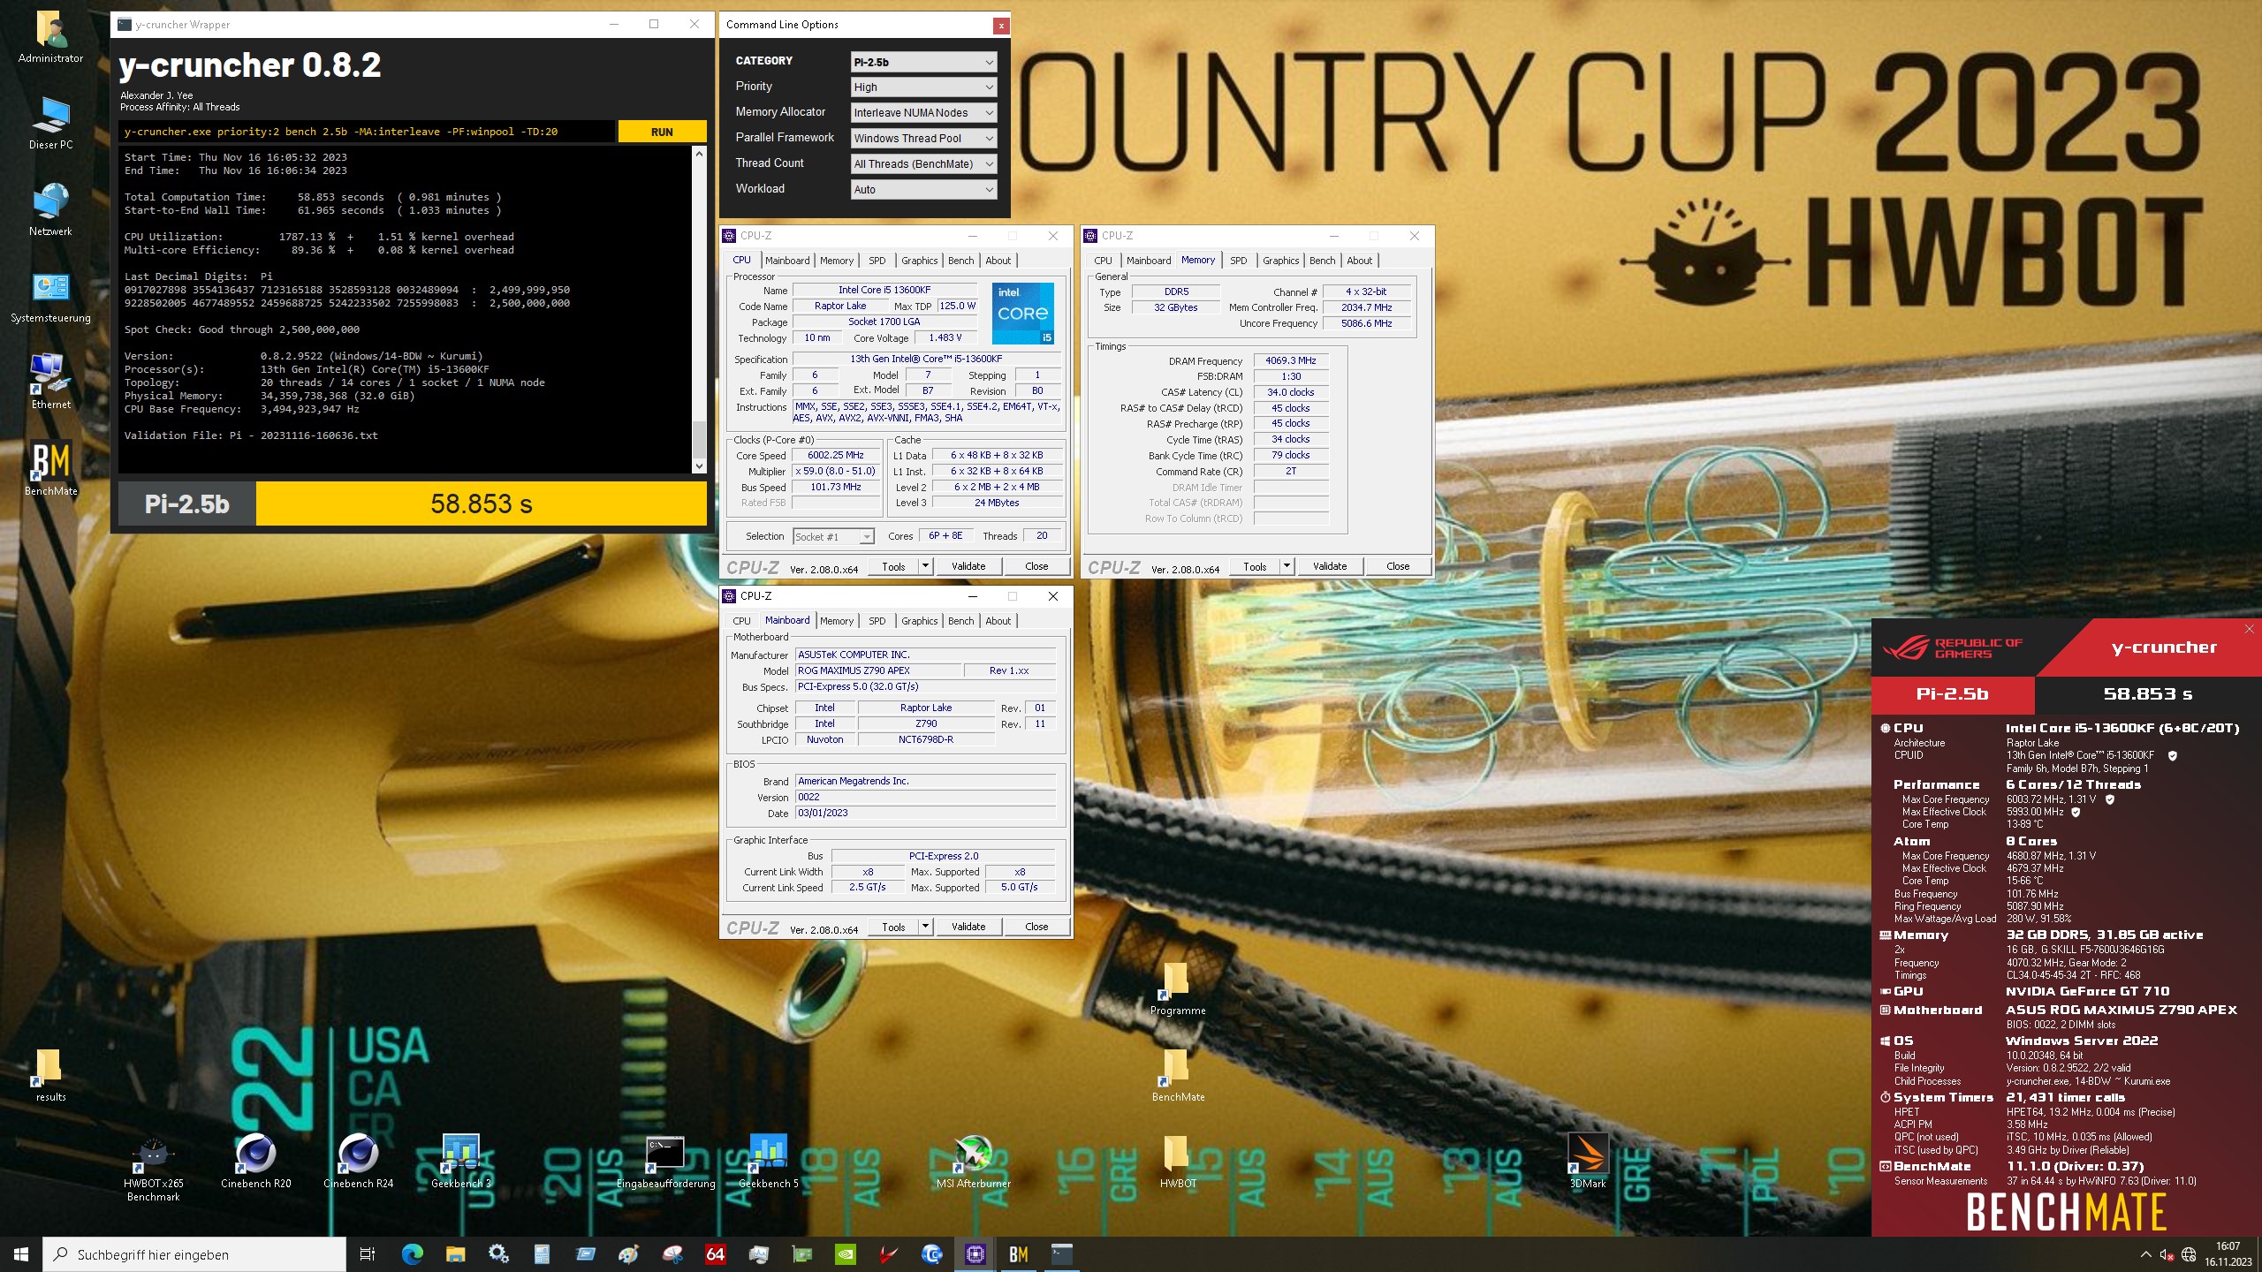Open Memory tab in the Mainboard CPU-Z window

pos(836,621)
